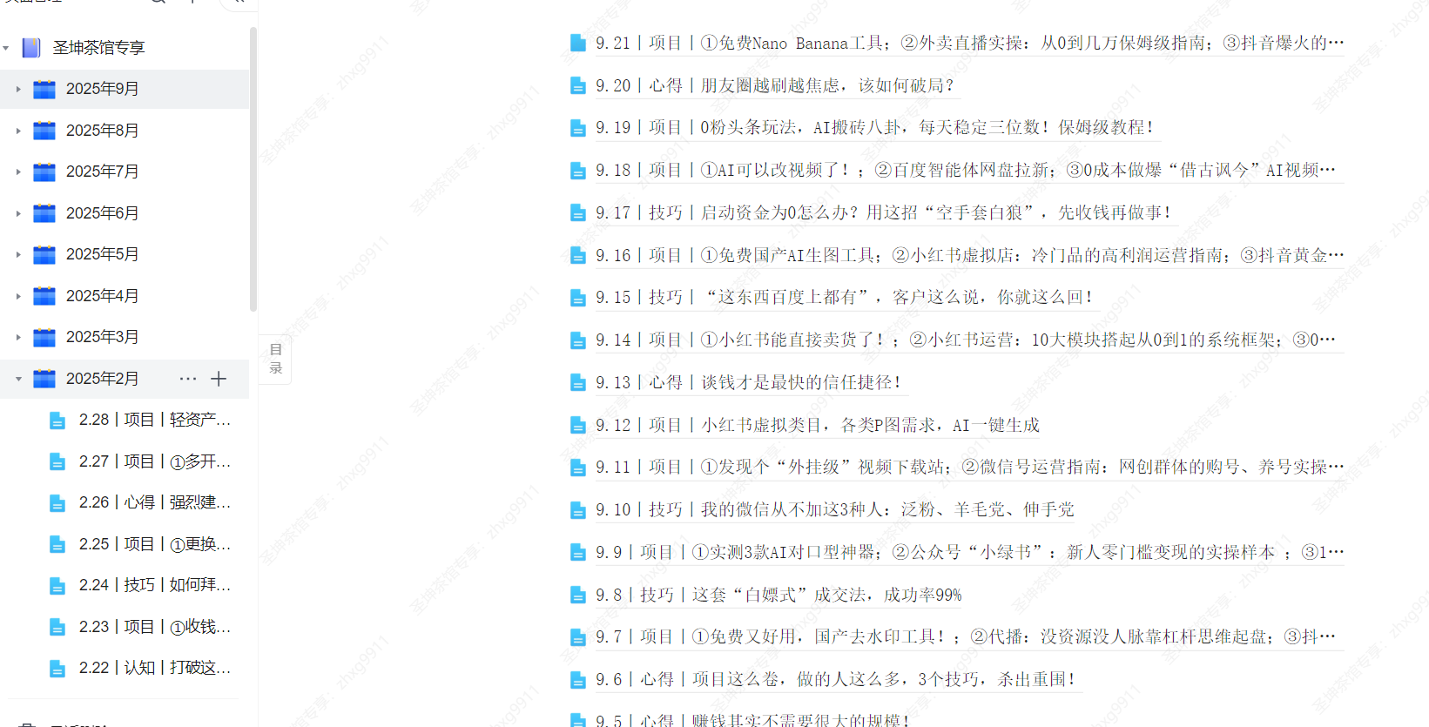Expand the 2025年9月 folder arrow
This screenshot has width=1429, height=727.
coord(18,89)
